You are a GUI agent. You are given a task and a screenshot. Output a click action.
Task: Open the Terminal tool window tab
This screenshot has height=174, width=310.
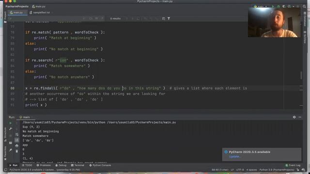77,165
